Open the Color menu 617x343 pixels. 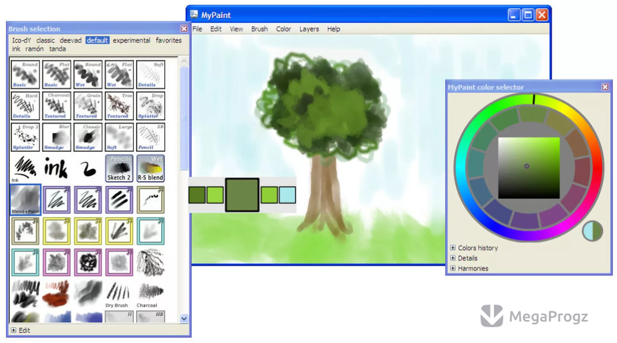pyautogui.click(x=283, y=29)
